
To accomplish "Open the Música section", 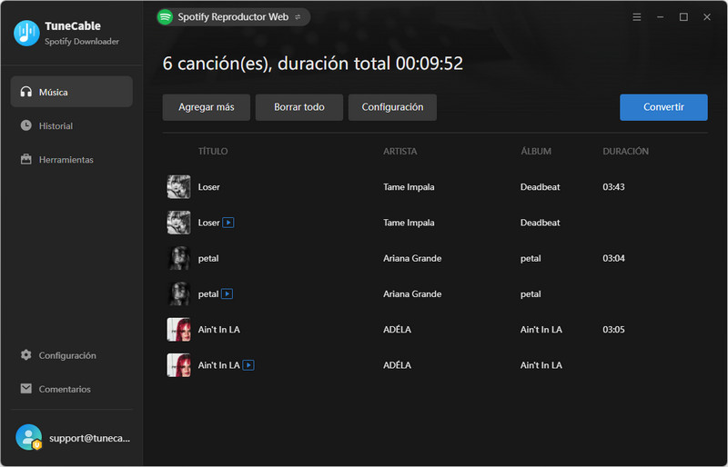I will (72, 92).
